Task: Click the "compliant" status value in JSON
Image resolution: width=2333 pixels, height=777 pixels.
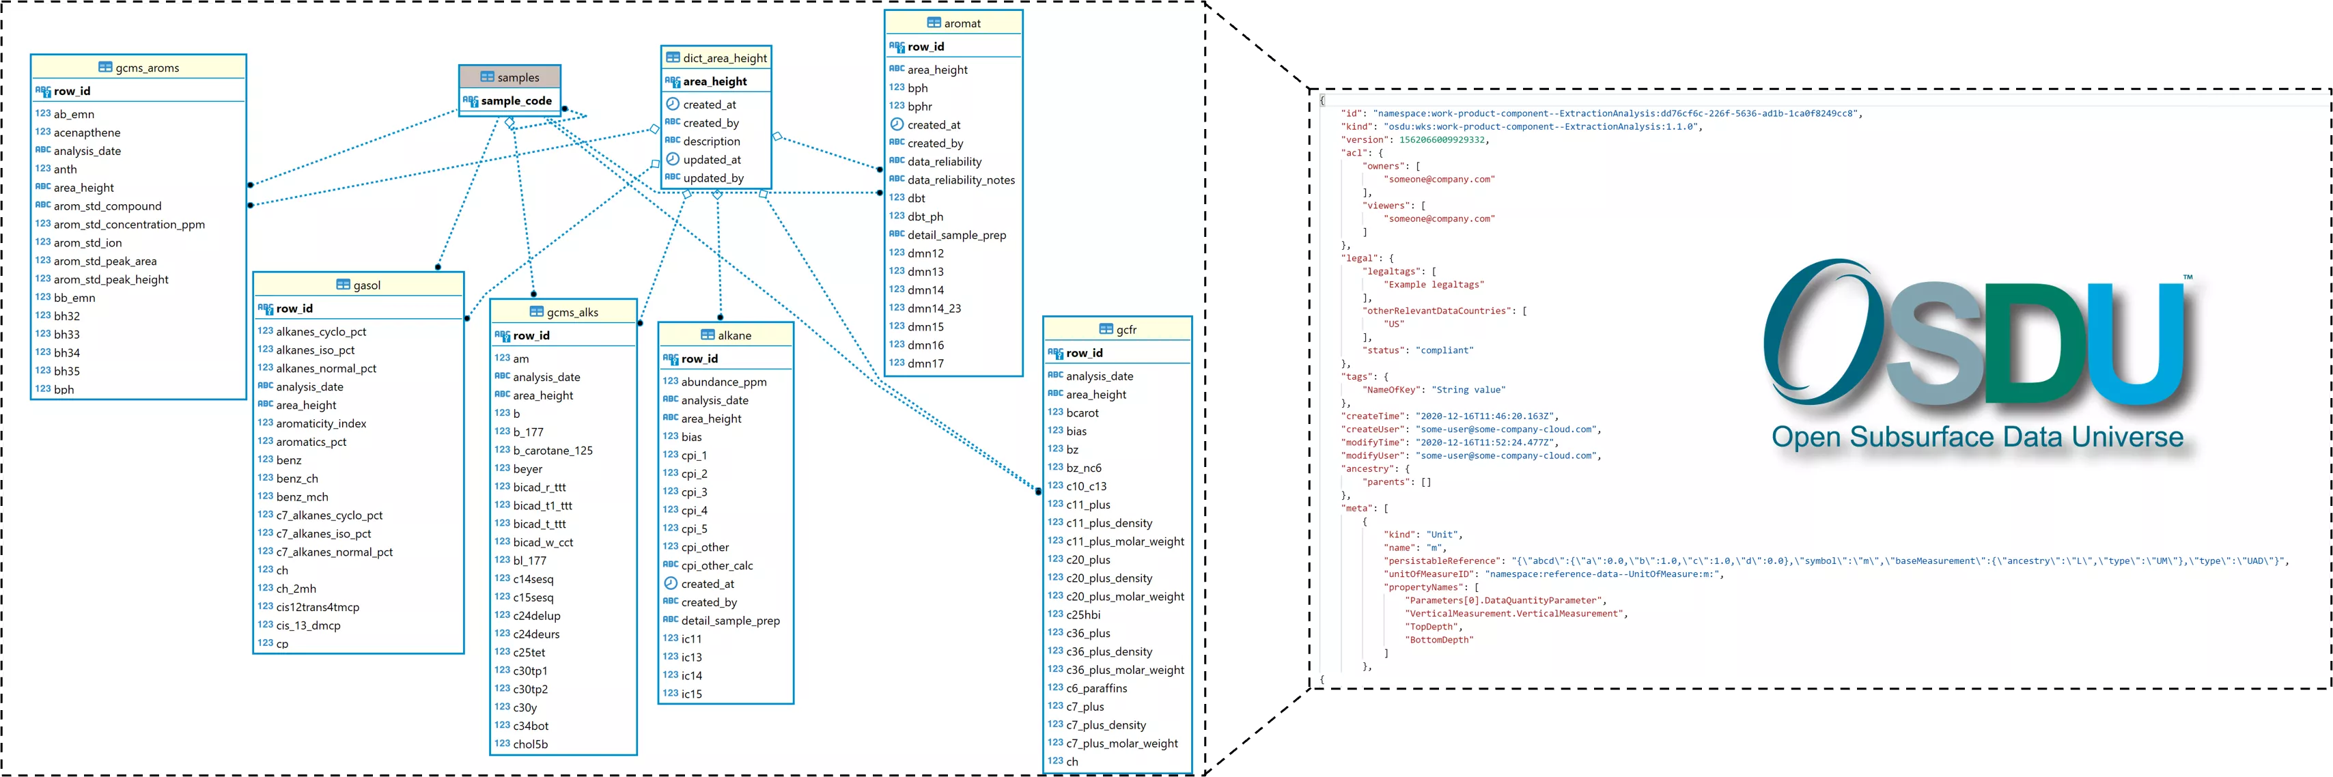Action: (1444, 350)
